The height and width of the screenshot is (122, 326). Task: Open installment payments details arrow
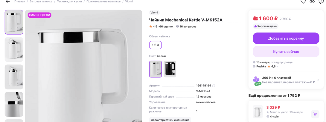coord(318,80)
